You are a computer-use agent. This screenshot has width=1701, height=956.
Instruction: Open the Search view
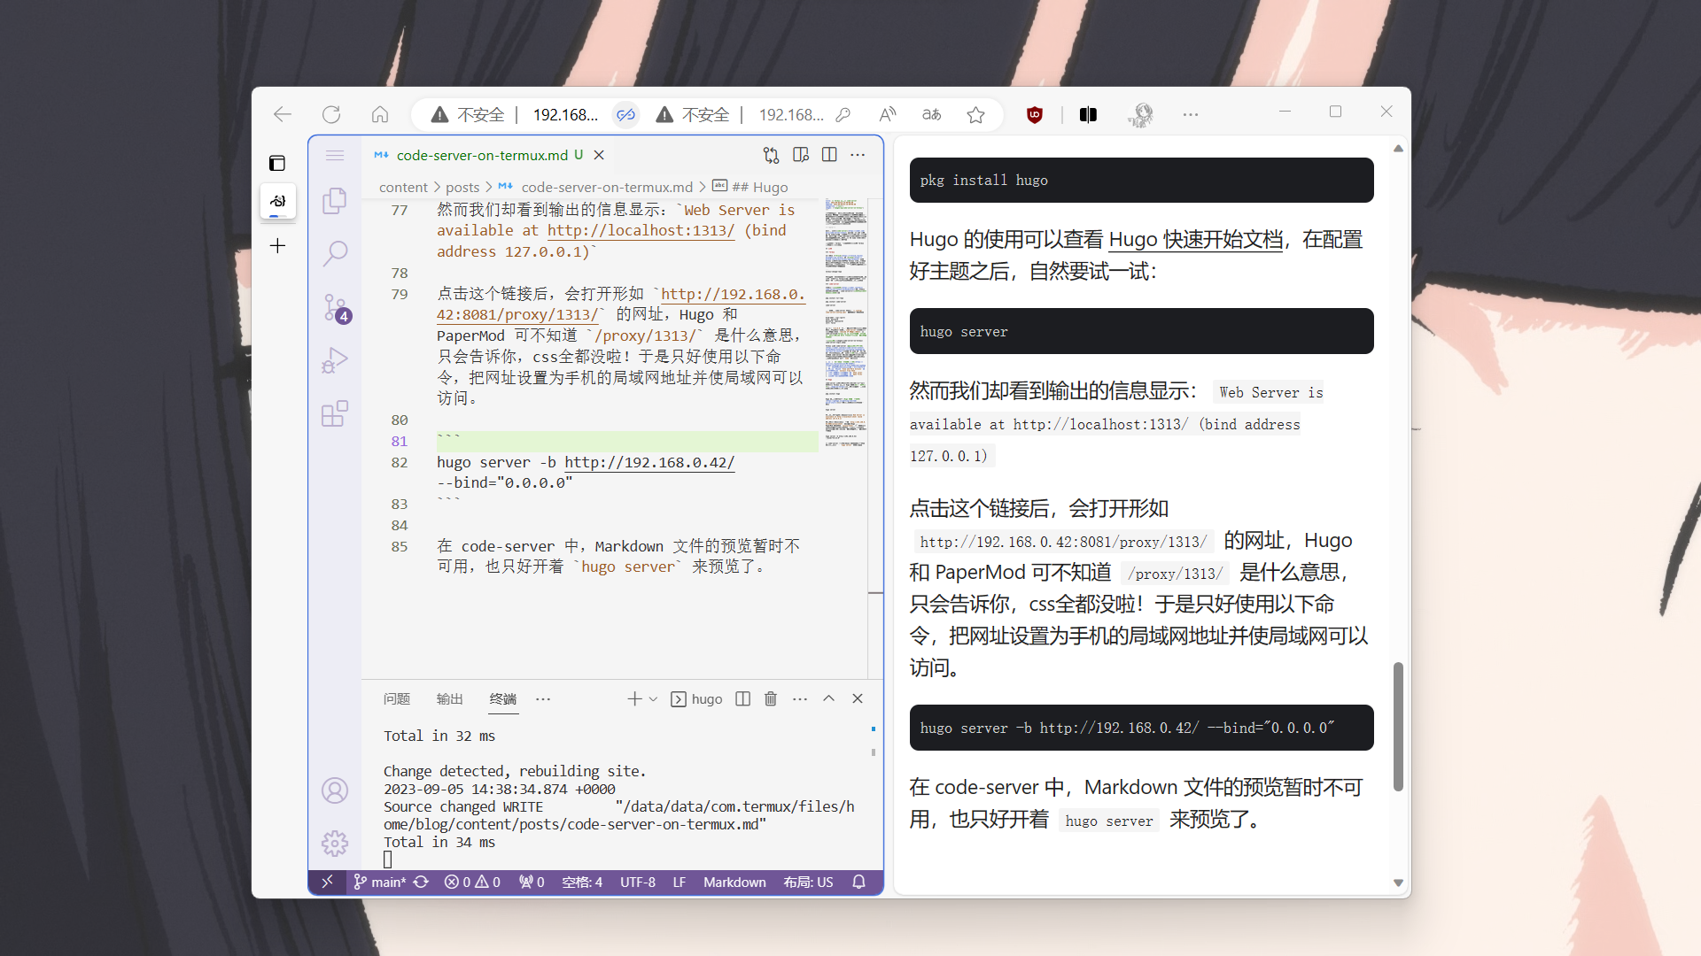point(335,254)
